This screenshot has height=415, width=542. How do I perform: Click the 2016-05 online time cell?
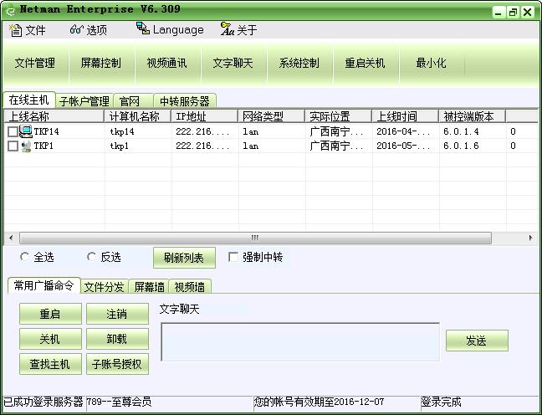click(403, 146)
